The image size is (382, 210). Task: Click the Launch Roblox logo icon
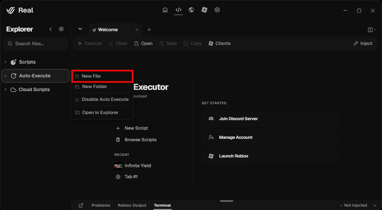[x=211, y=156]
